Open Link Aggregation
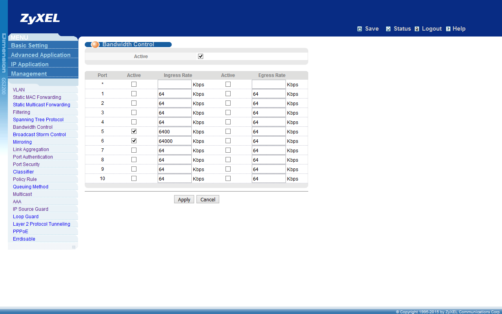Screen dimensions: 502x314 tap(31, 150)
